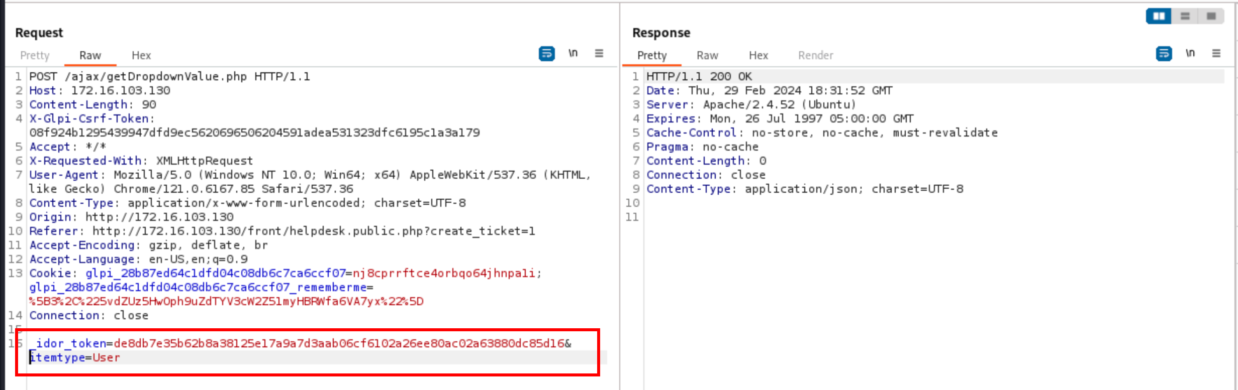Click the response Content-Type application/json header

[x=805, y=189]
